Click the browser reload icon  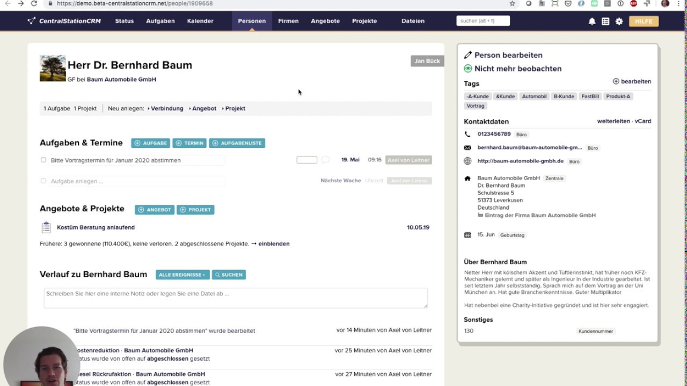coord(34,3)
